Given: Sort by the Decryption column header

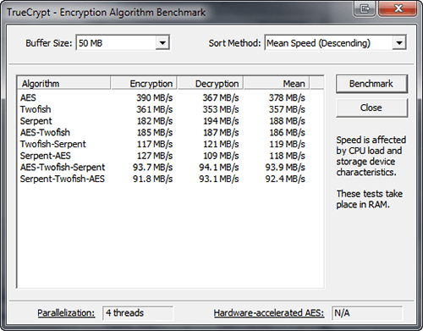Looking at the screenshot, I should coord(211,84).
